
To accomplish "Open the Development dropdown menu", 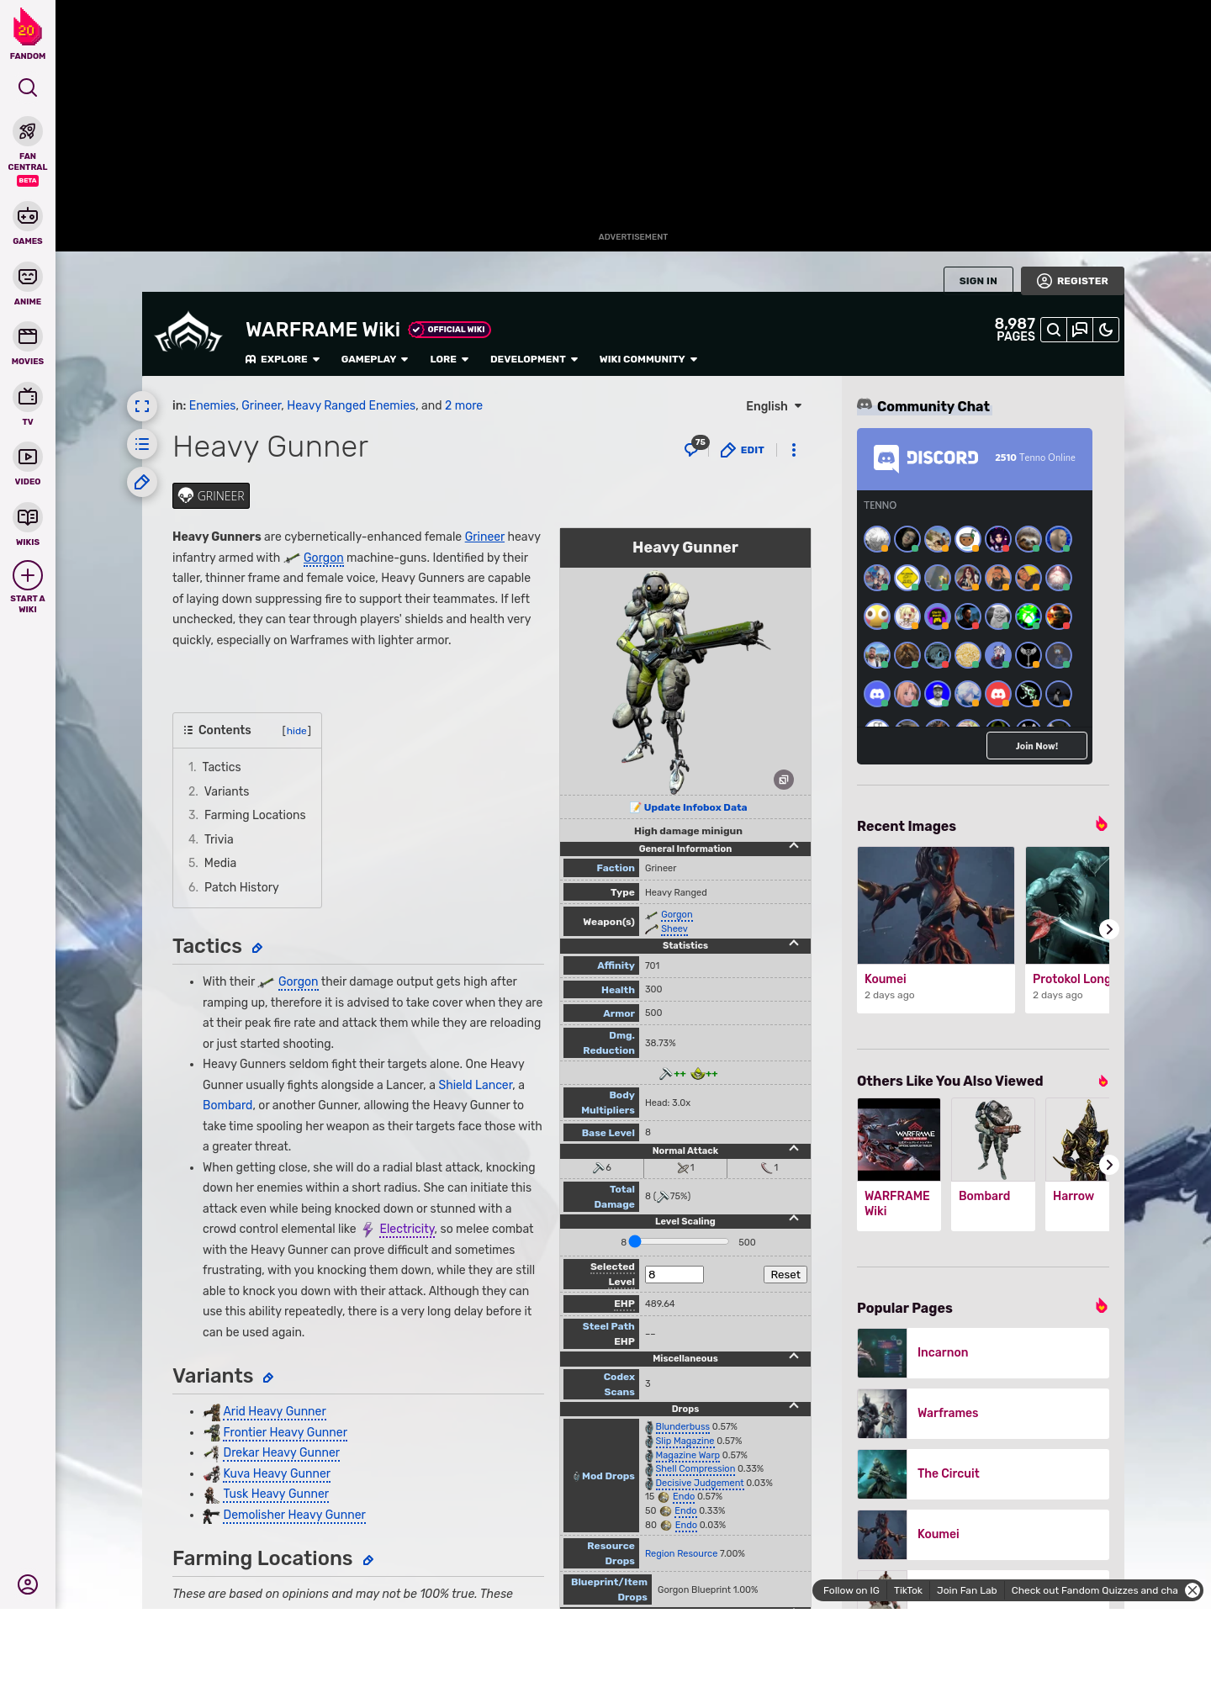I will coord(534,359).
